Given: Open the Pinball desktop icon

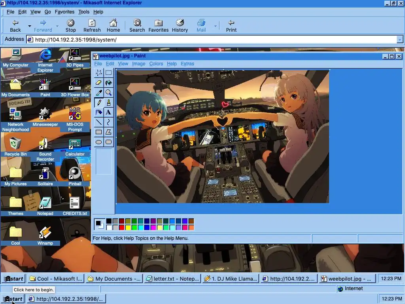Looking at the screenshot, I should [x=75, y=176].
